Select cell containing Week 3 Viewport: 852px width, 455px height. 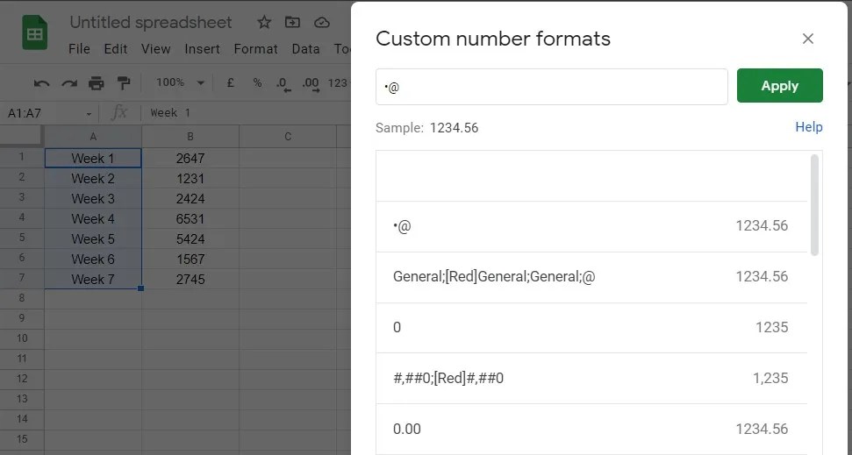(x=93, y=198)
